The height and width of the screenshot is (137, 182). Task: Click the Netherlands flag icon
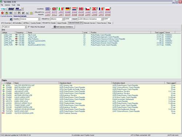[x=74, y=9]
